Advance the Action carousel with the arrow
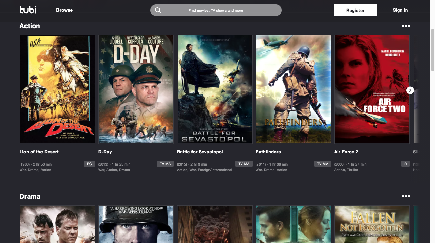Viewport: 435px width, 243px height. [410, 90]
